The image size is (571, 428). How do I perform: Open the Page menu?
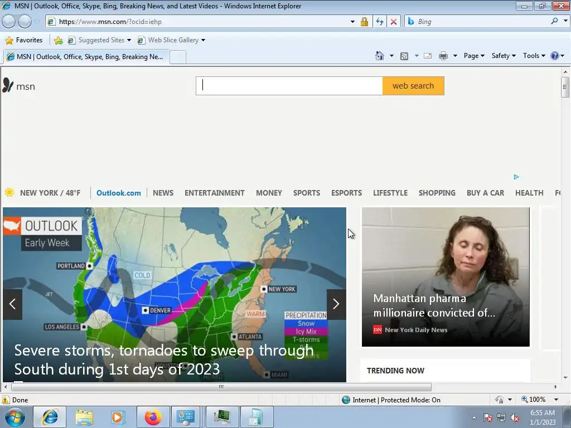pos(474,56)
